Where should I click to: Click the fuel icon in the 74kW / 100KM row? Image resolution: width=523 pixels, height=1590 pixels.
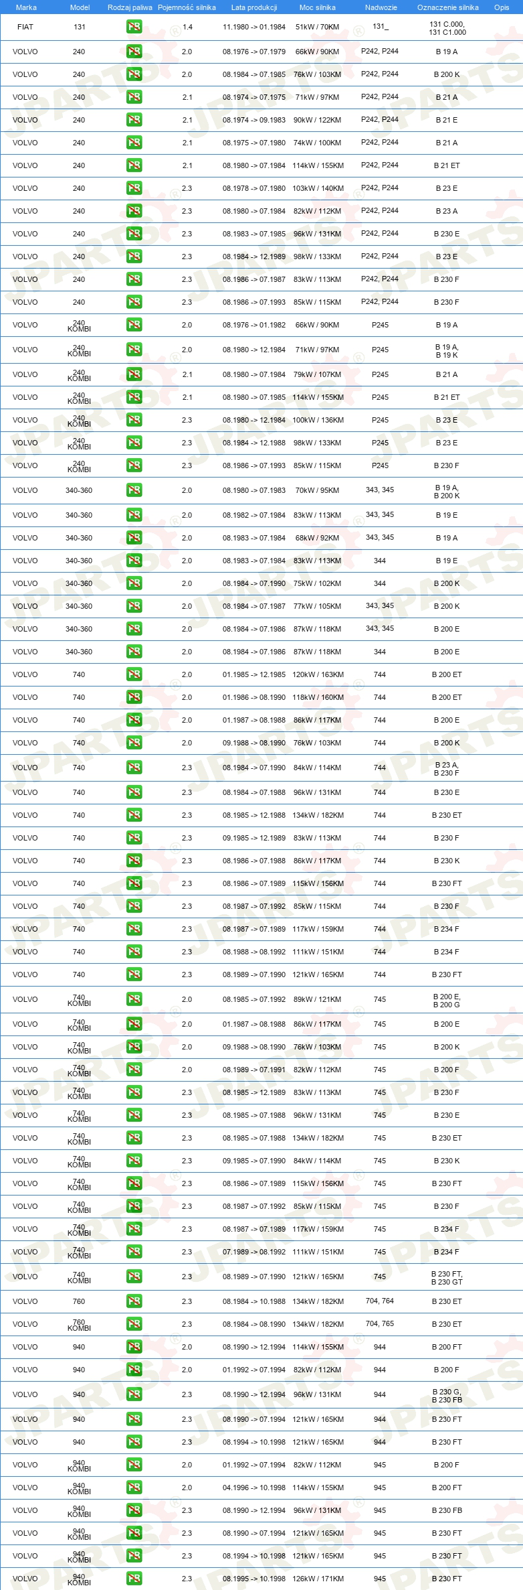[134, 143]
